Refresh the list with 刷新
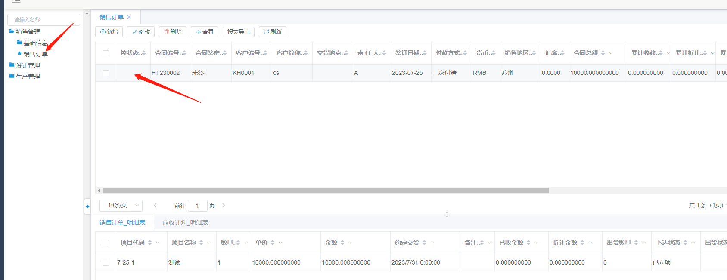Image resolution: width=727 pixels, height=280 pixels. tap(272, 32)
